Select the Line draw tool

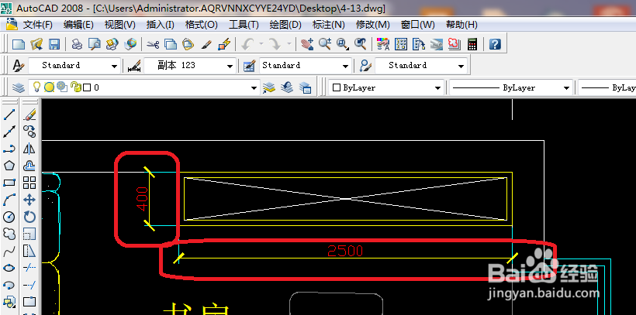(x=9, y=115)
